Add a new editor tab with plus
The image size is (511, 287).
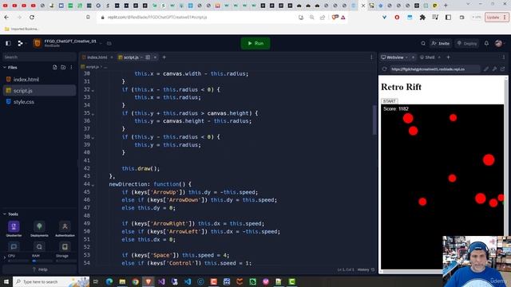164,57
